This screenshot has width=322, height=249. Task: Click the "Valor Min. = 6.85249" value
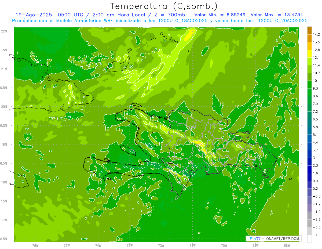click(220, 15)
